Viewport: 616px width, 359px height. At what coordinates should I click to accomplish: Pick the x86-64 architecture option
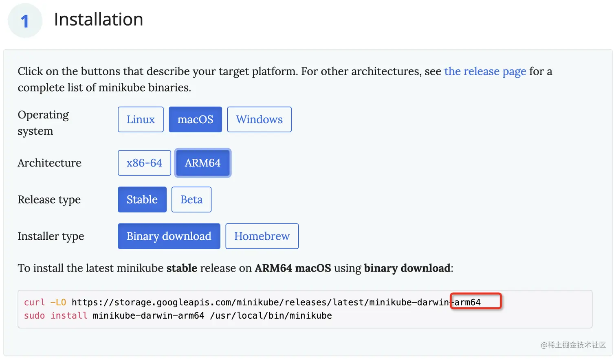point(144,163)
